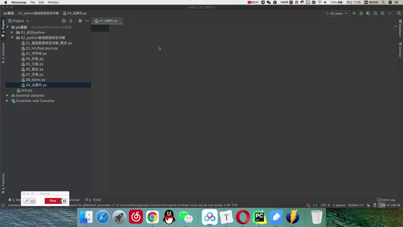Open Chrome from the Dock

pos(152,217)
